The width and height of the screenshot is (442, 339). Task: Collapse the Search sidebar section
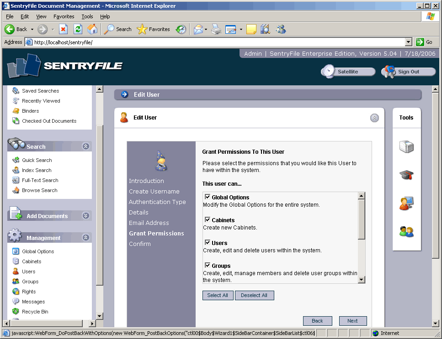click(x=85, y=146)
